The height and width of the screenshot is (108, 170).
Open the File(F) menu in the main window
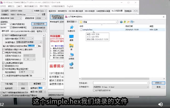tap(3, 6)
